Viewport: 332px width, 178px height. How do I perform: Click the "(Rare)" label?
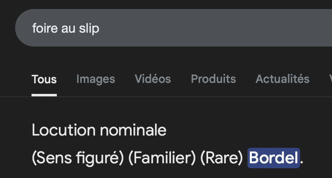[x=222, y=158]
